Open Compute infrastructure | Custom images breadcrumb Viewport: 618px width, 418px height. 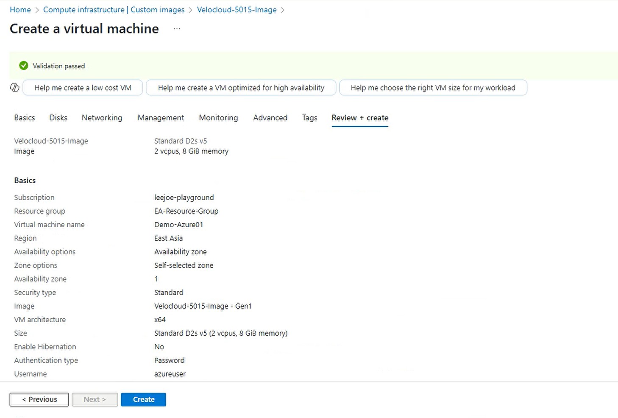[114, 10]
